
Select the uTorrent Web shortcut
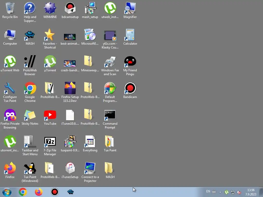[x=10, y=61]
